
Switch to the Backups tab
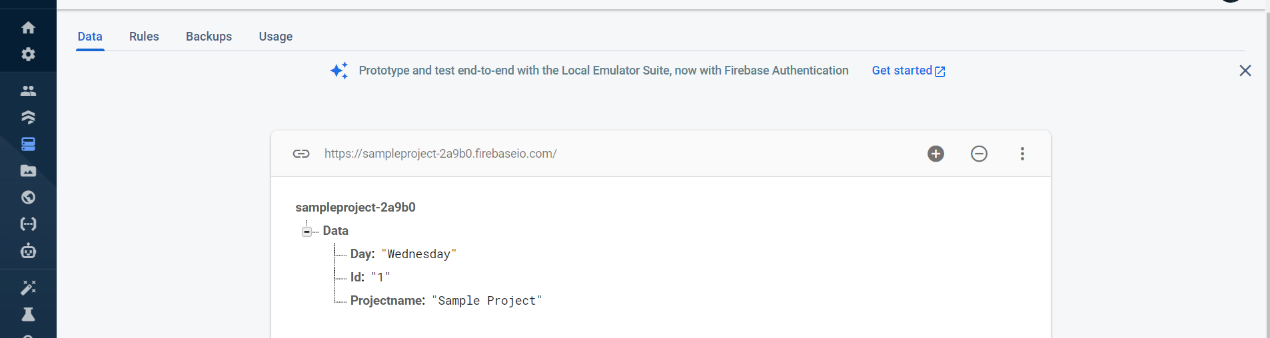pyautogui.click(x=209, y=37)
